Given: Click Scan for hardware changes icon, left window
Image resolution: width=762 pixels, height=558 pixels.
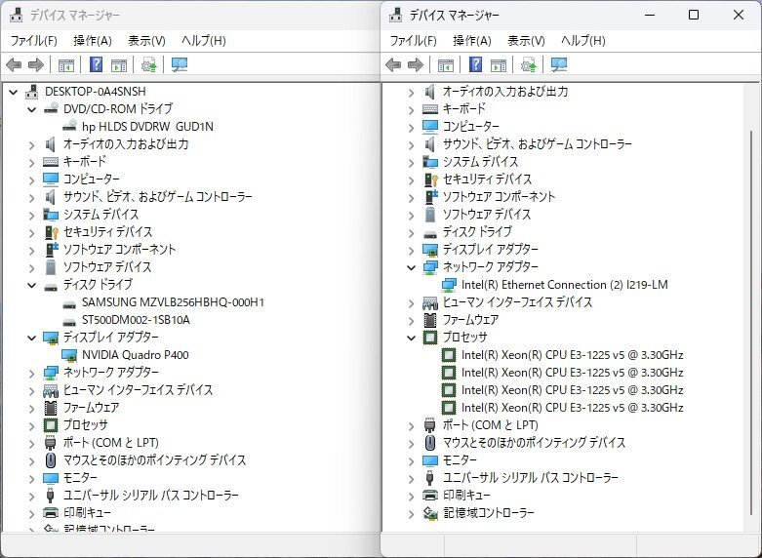Looking at the screenshot, I should [x=180, y=64].
